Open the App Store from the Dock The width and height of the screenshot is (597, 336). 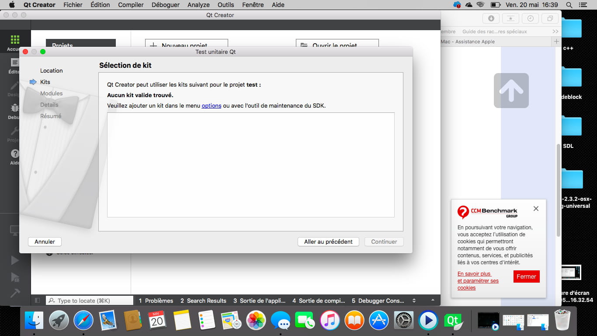click(379, 320)
